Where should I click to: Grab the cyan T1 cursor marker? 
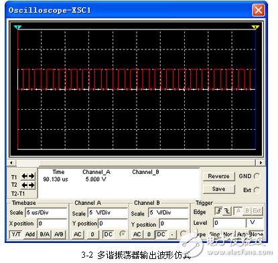pos(17,27)
